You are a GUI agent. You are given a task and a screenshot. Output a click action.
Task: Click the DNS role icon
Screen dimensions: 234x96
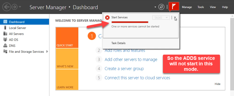[5, 46]
